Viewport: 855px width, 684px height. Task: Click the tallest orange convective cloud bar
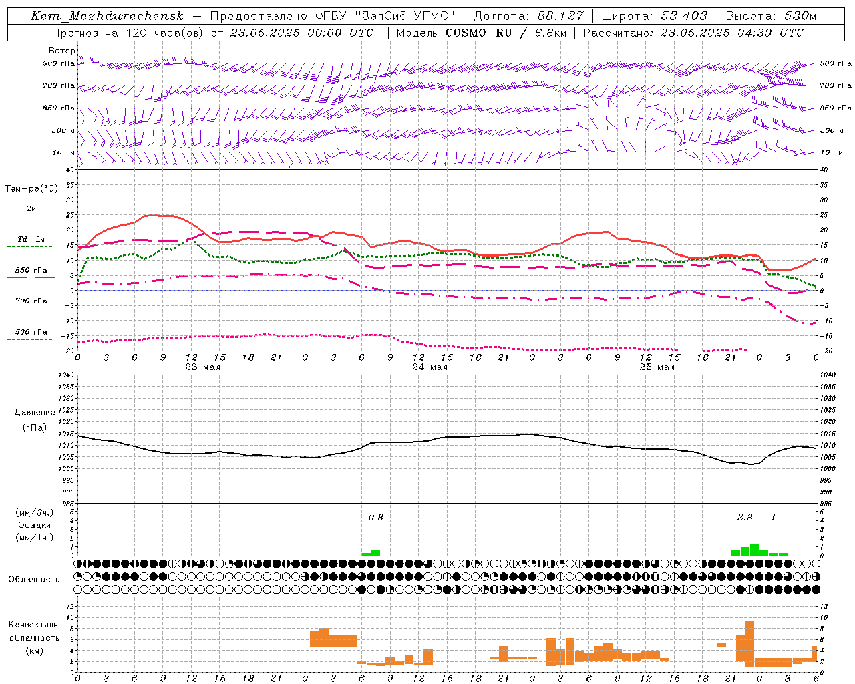(x=749, y=643)
